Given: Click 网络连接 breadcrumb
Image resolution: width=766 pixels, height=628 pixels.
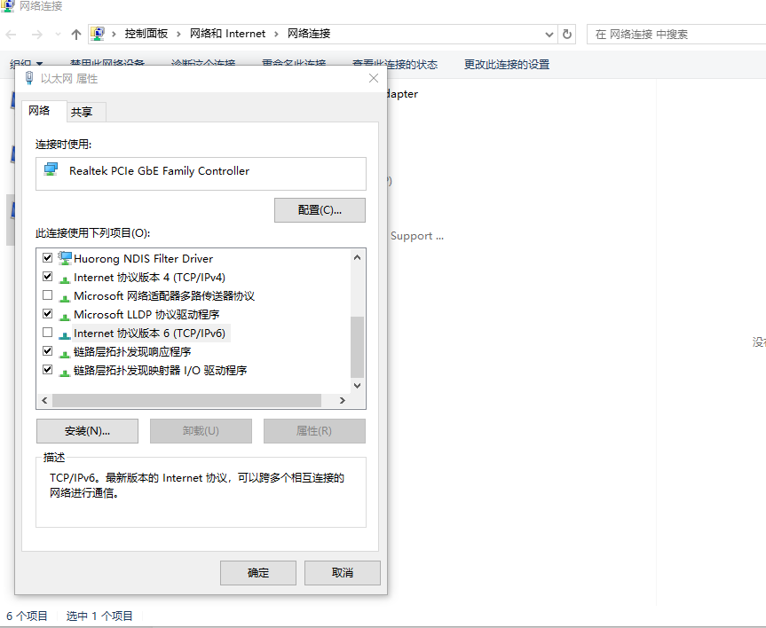Looking at the screenshot, I should (x=309, y=34).
